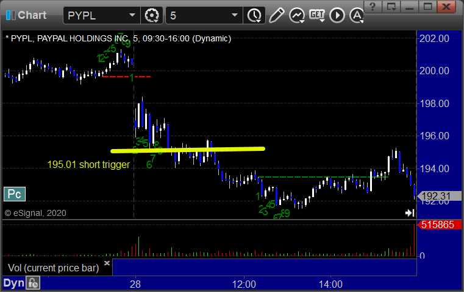Click the Dyn label at bottom left
Screen dimensions: 464x292
pyautogui.click(x=14, y=283)
